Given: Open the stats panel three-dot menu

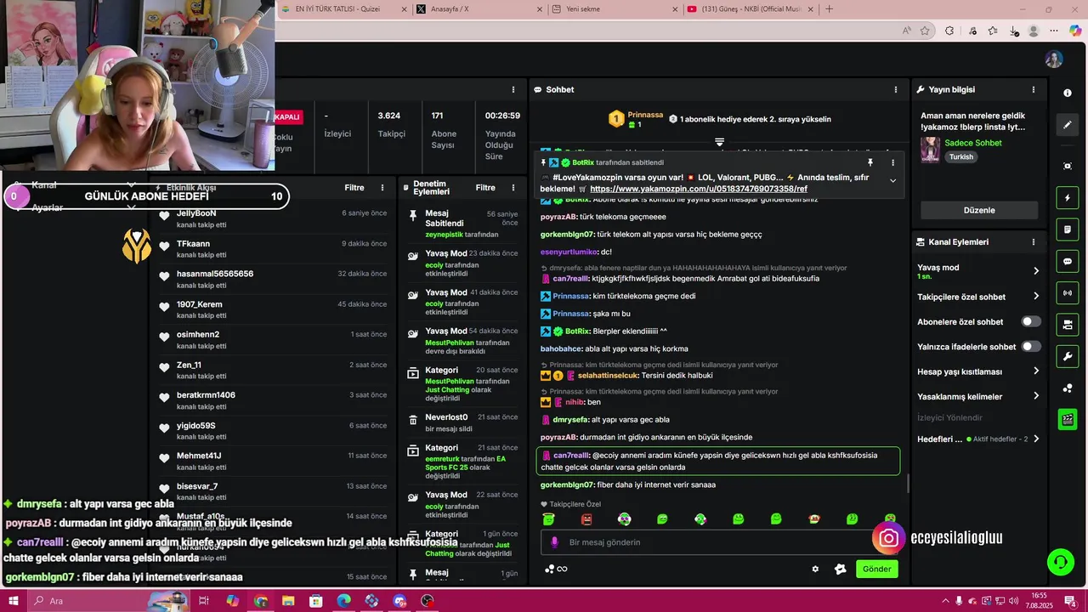Looking at the screenshot, I should pyautogui.click(x=513, y=89).
